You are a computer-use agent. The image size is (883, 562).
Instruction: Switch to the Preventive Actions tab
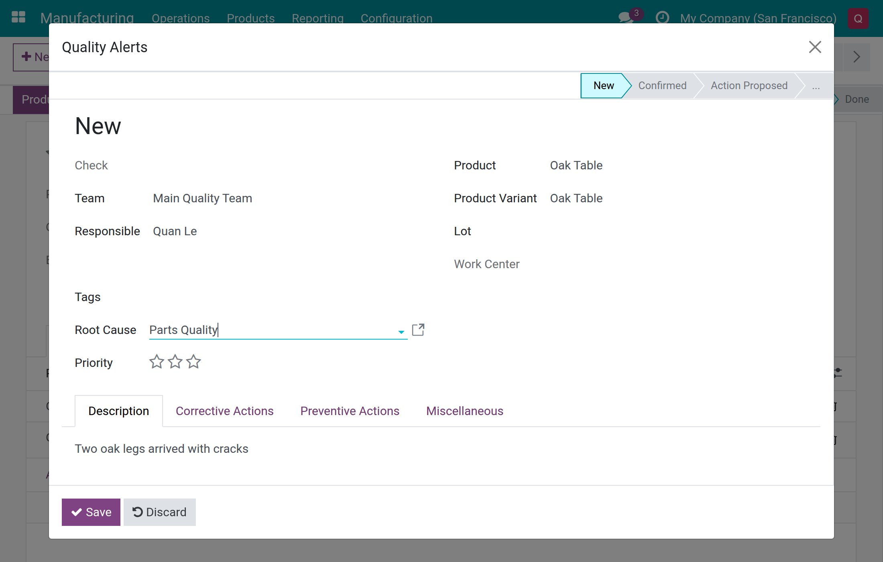pyautogui.click(x=350, y=411)
